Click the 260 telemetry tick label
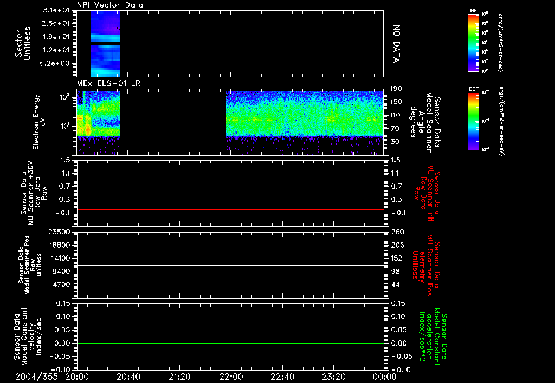This screenshot has height=383, width=555. pyautogui.click(x=396, y=232)
